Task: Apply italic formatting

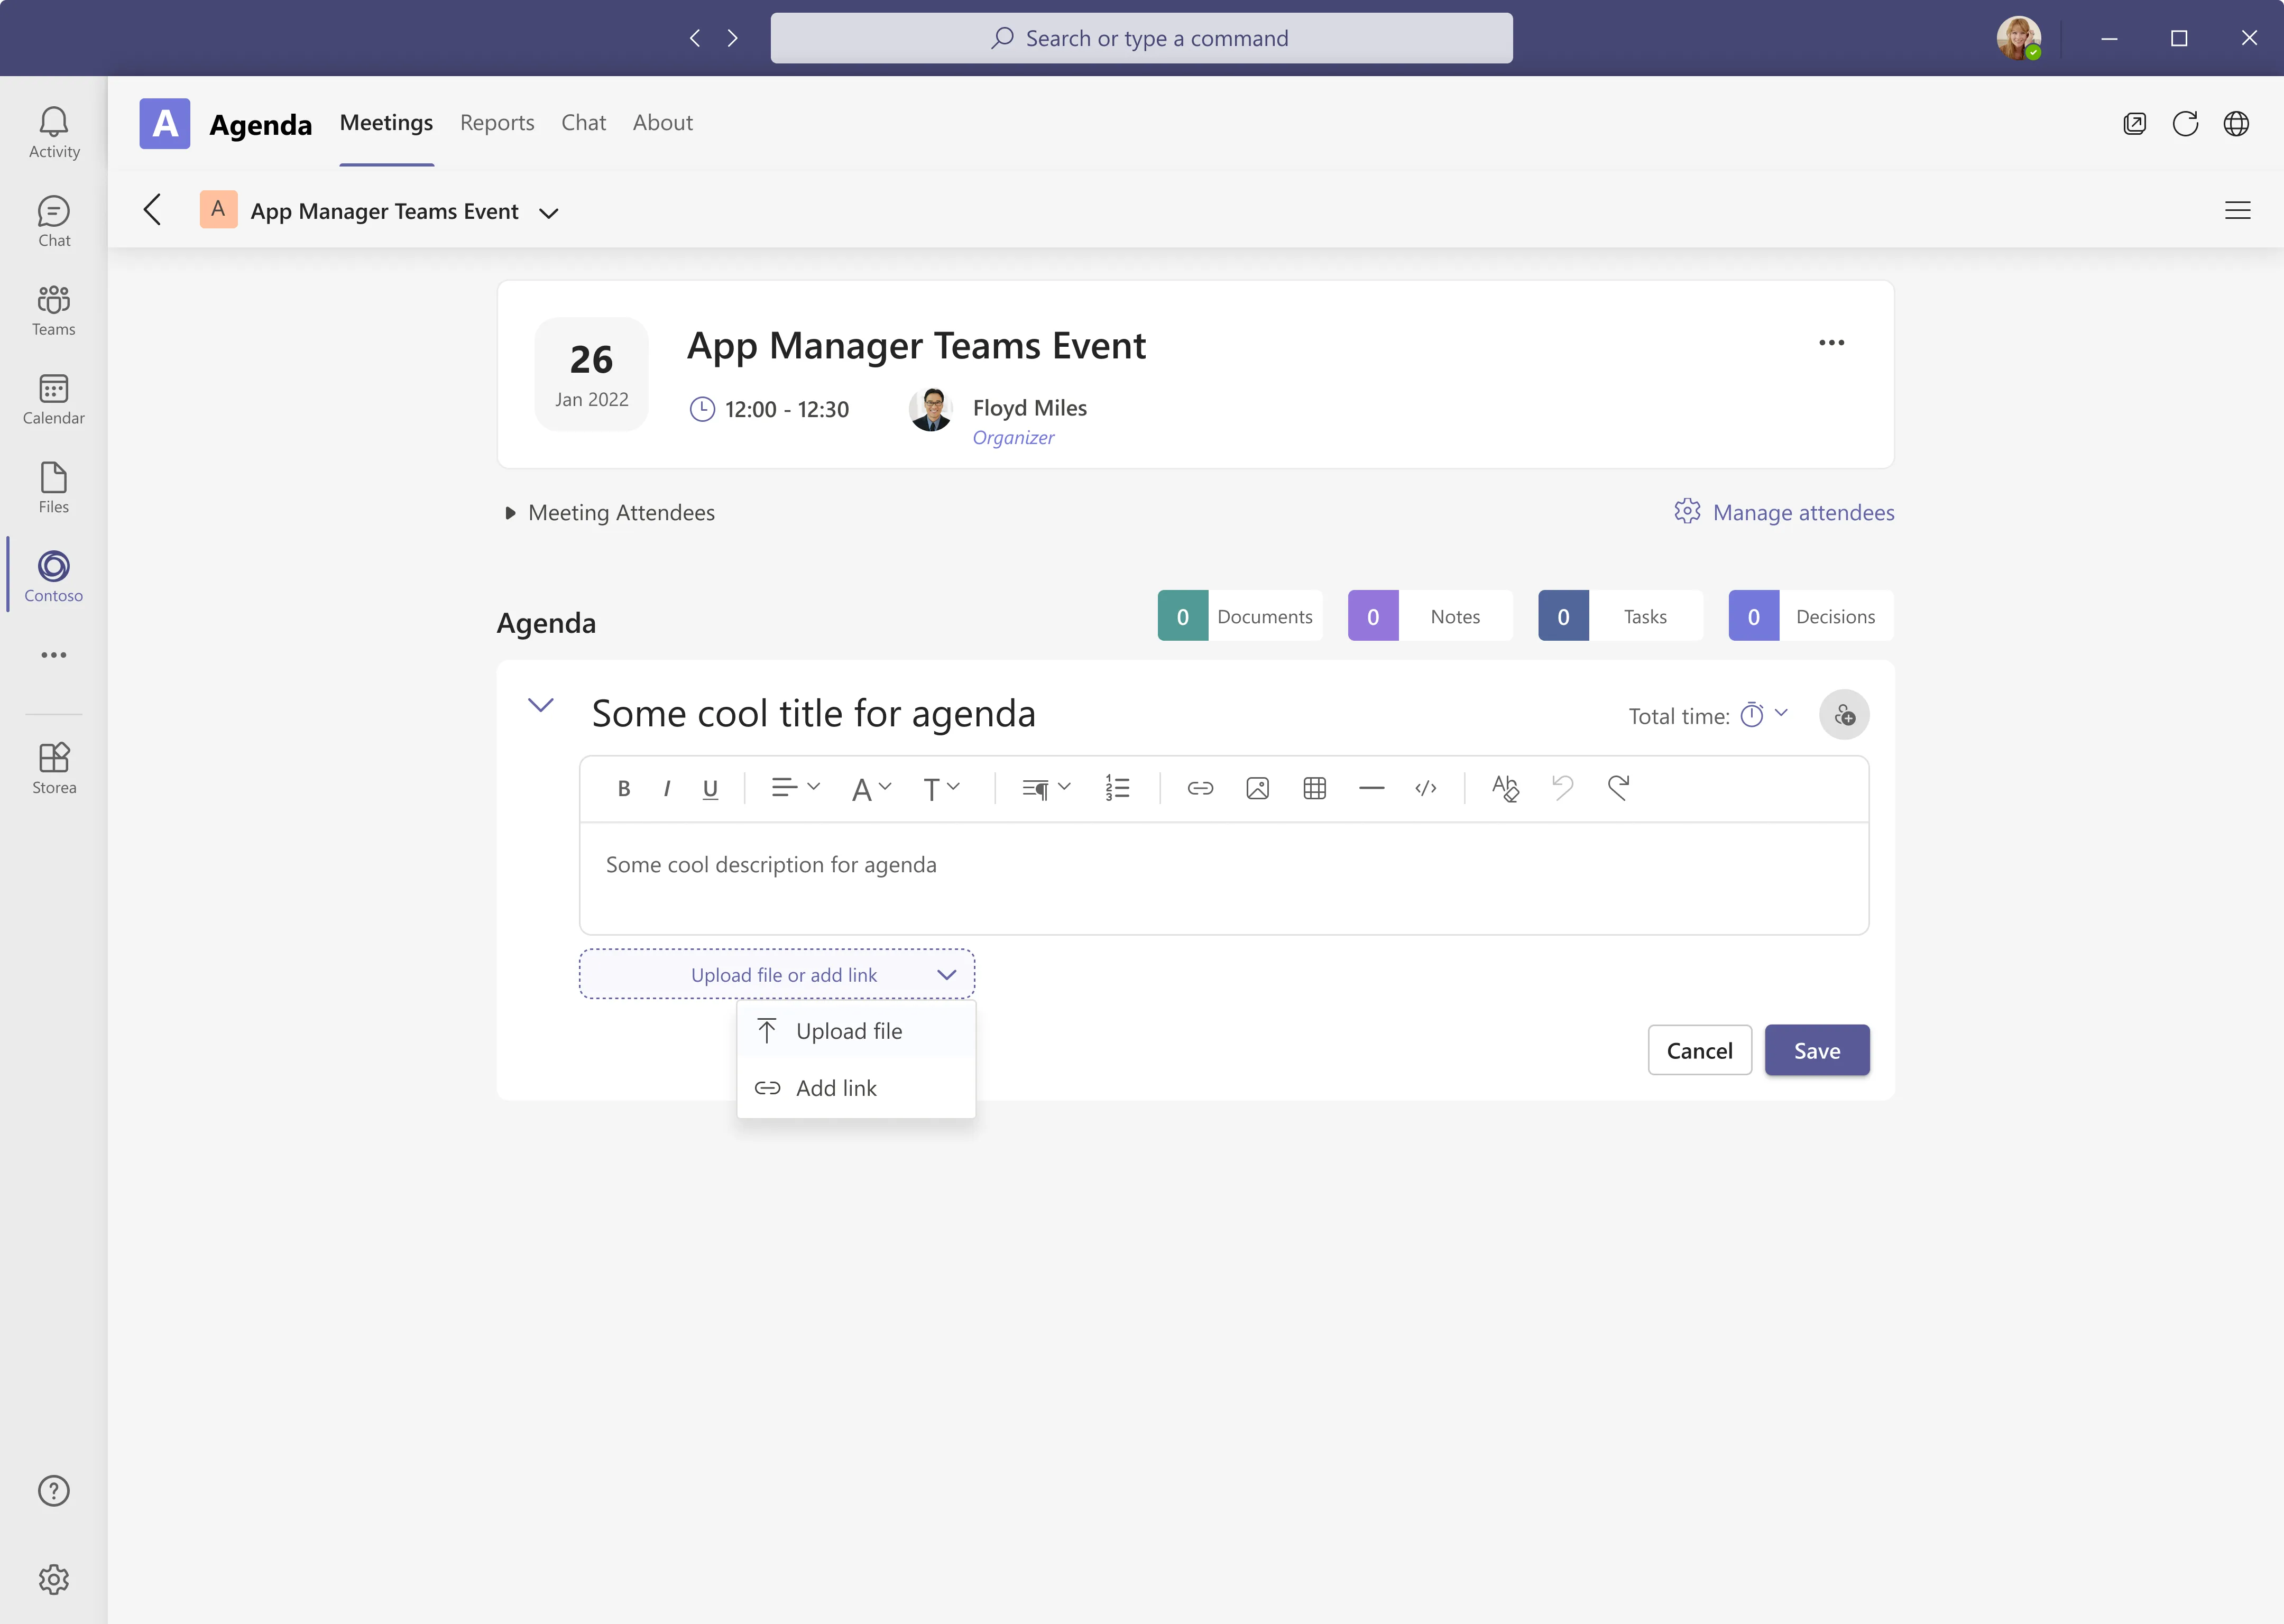Action: tap(667, 789)
